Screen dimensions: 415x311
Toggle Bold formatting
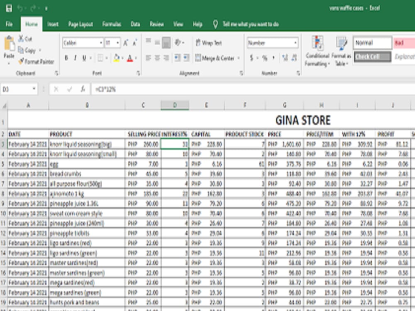pyautogui.click(x=66, y=58)
